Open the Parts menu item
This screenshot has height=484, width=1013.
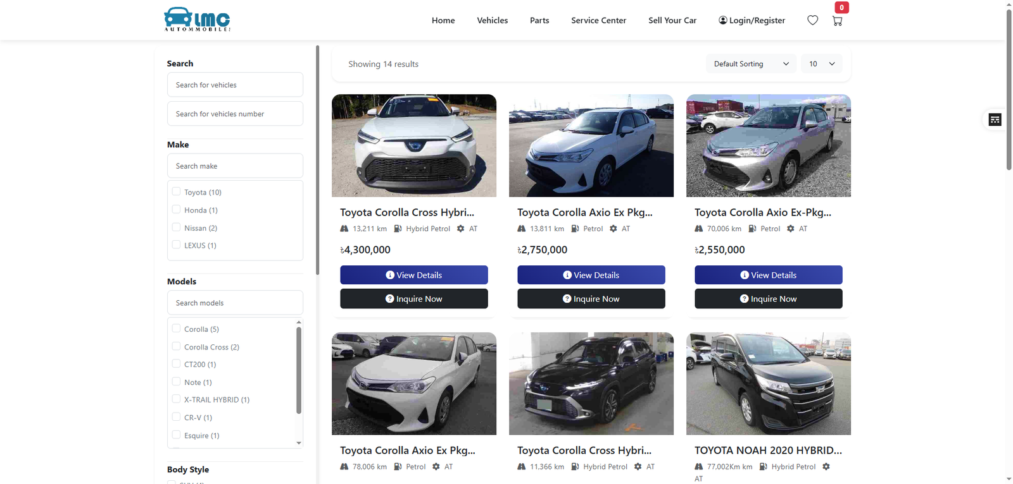[x=539, y=20]
